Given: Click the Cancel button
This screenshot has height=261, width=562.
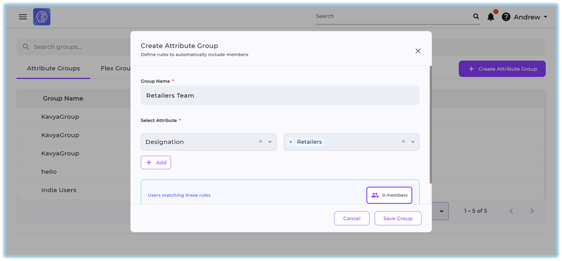Looking at the screenshot, I should click(352, 218).
